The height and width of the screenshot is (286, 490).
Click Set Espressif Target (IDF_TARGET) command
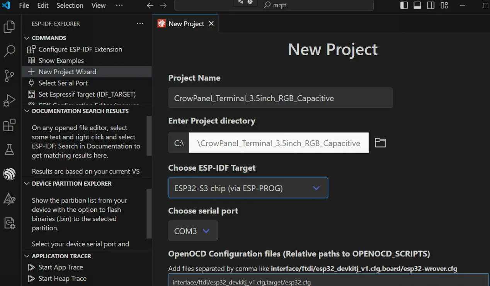tap(87, 94)
